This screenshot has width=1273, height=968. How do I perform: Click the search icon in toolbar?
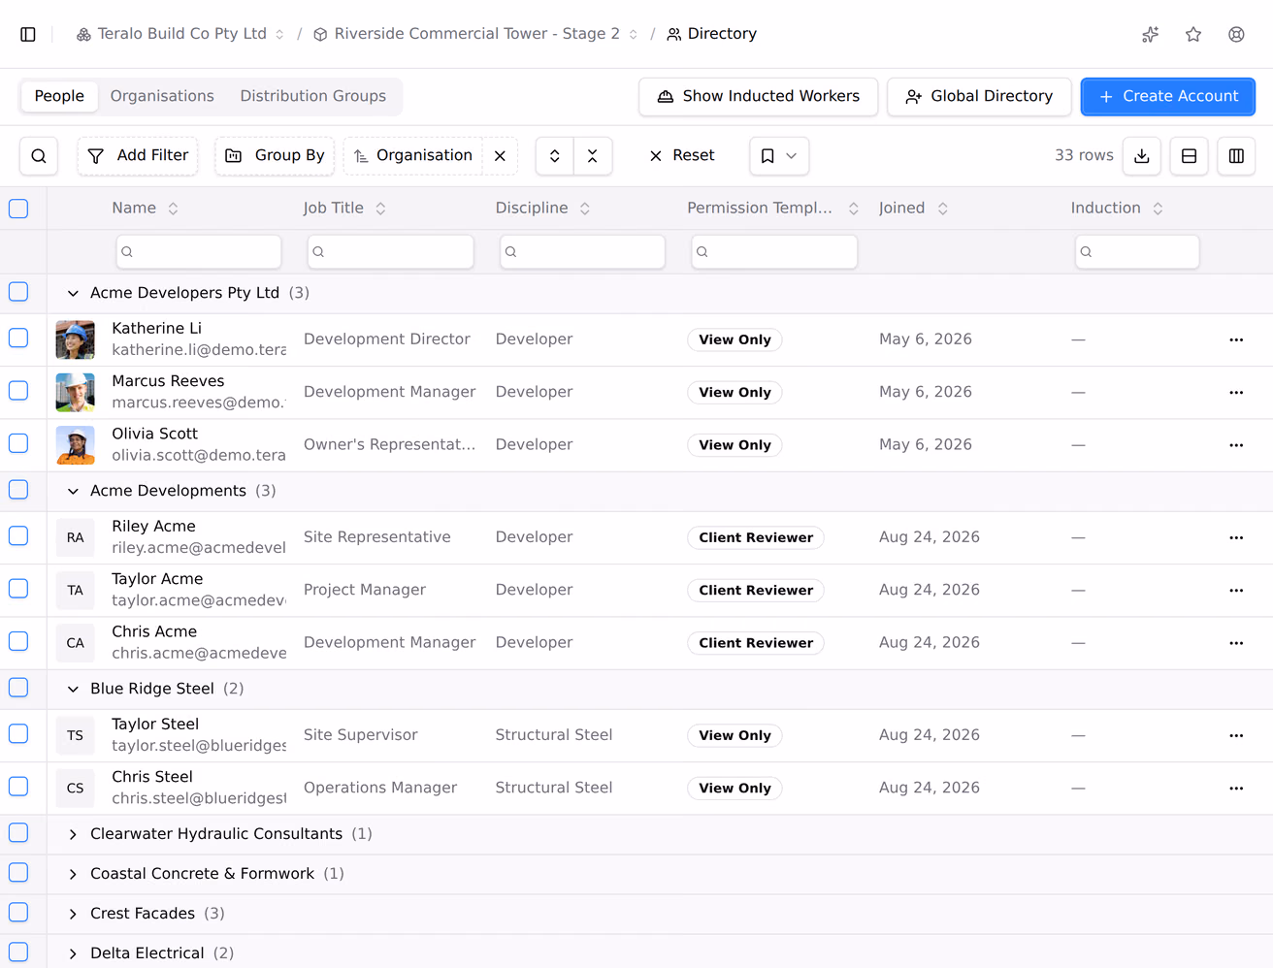coord(39,156)
